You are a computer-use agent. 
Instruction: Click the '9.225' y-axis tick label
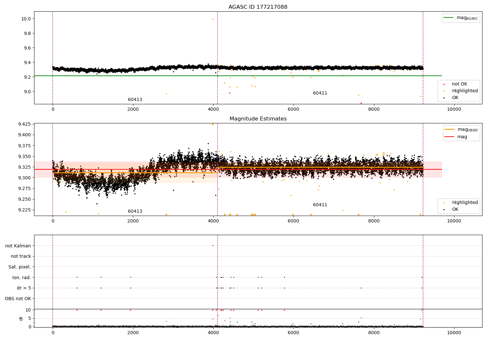coord(25,210)
